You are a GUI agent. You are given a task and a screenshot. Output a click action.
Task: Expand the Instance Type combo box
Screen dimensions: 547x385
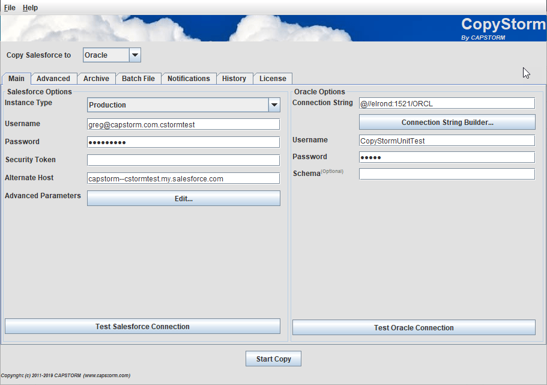(x=274, y=104)
